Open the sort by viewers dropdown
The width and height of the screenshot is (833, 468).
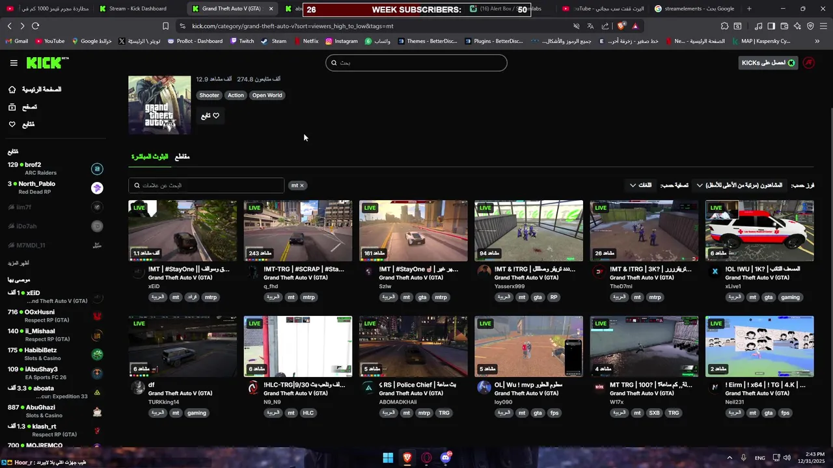(740, 185)
